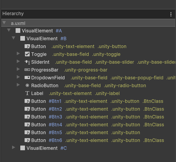Collapse the a.uxml root node
Viewport: 176px width, 162px height.
(4, 23)
